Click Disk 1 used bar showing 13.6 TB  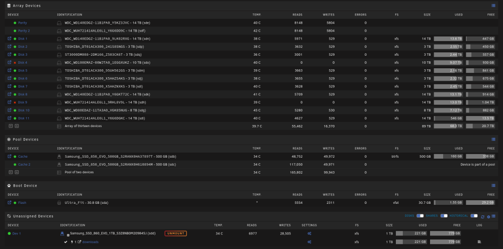448,39
